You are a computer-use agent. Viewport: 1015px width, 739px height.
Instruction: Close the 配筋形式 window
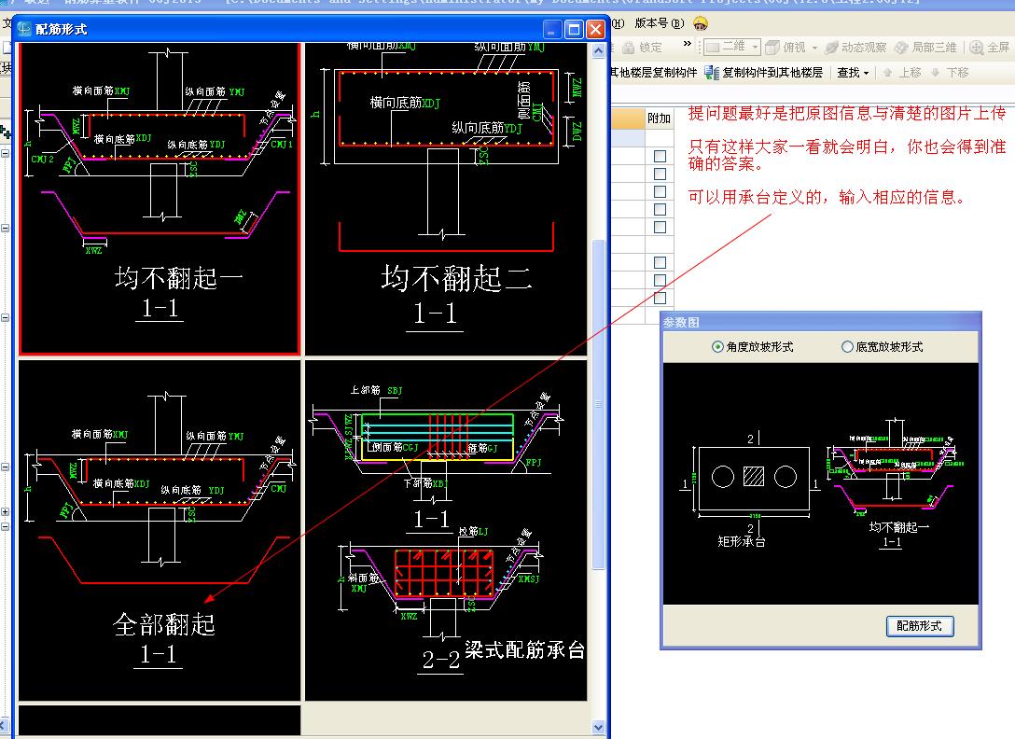595,29
